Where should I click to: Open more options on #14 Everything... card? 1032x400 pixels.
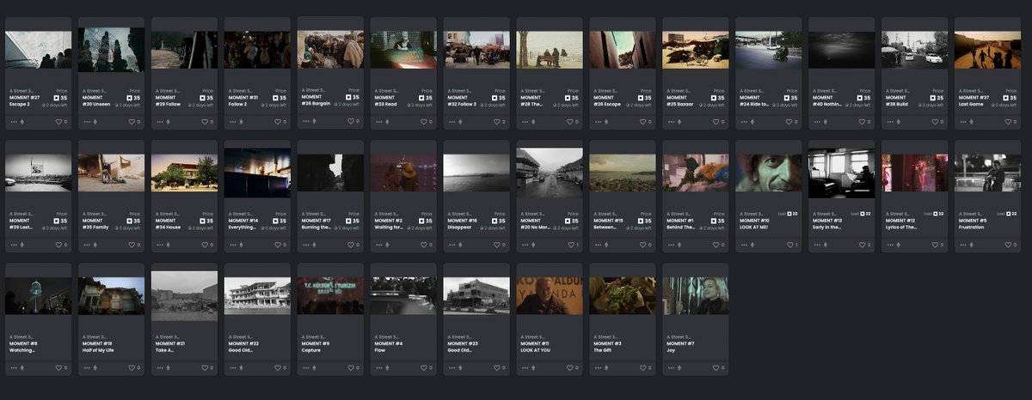coord(232,245)
